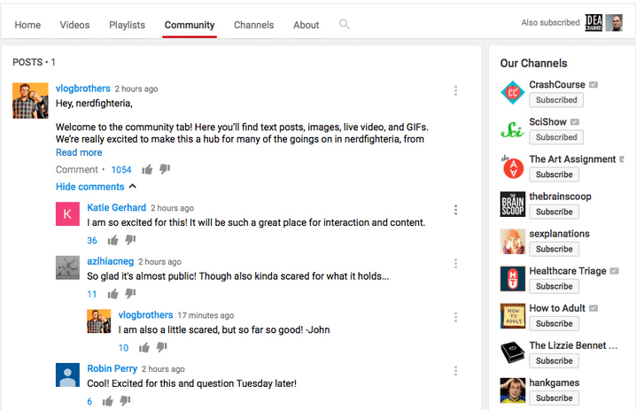Switch to the Channels tab

[254, 25]
